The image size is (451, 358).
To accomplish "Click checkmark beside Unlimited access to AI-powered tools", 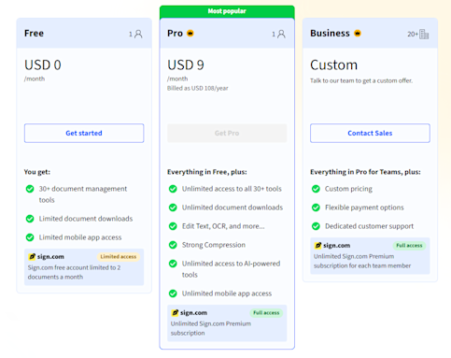I will pos(173,264).
